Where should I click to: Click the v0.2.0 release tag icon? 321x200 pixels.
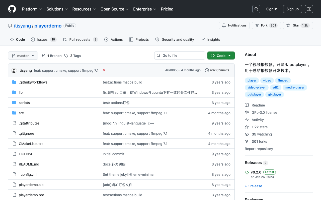pos(247,172)
